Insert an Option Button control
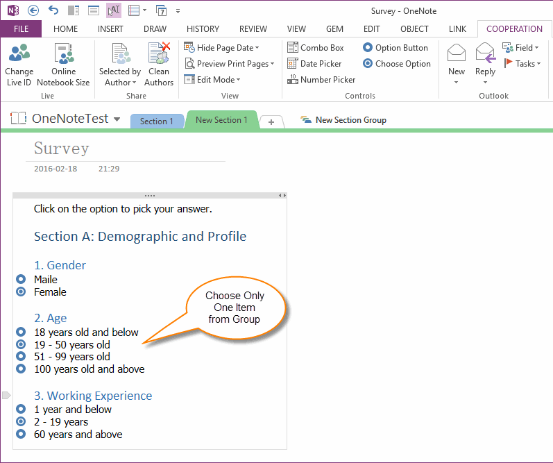This screenshot has width=553, height=463. 395,48
